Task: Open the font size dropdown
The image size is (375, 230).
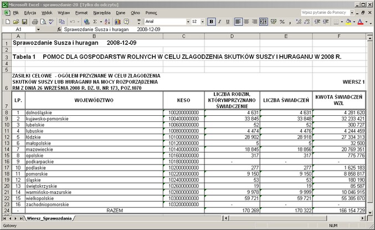Action: (x=203, y=22)
